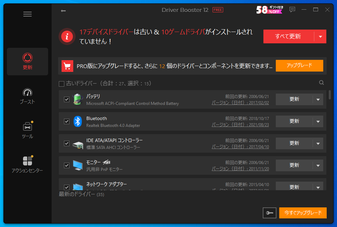This screenshot has height=227, width=337.
Task: Click Microsoft ACPI-Compliant Control Method Battery text
Action: click(132, 104)
